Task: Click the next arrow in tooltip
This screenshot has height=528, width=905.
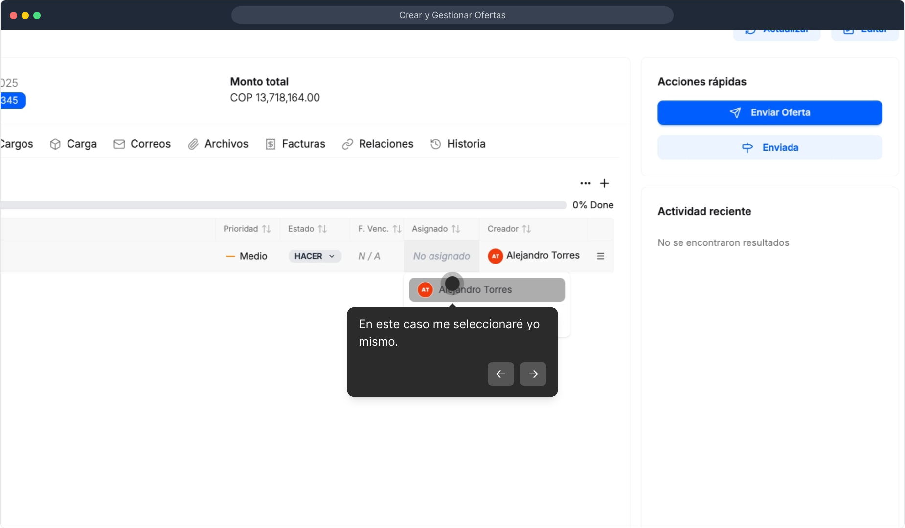Action: pyautogui.click(x=533, y=374)
